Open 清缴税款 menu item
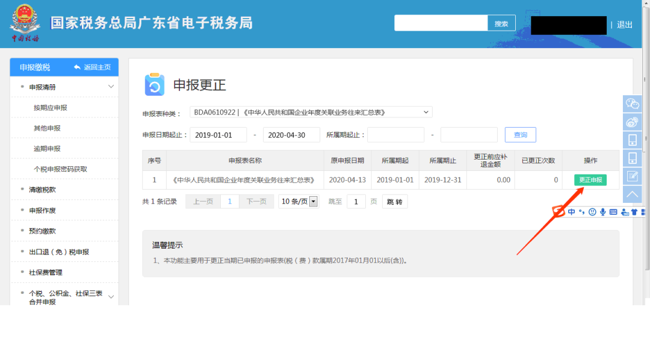 click(42, 190)
